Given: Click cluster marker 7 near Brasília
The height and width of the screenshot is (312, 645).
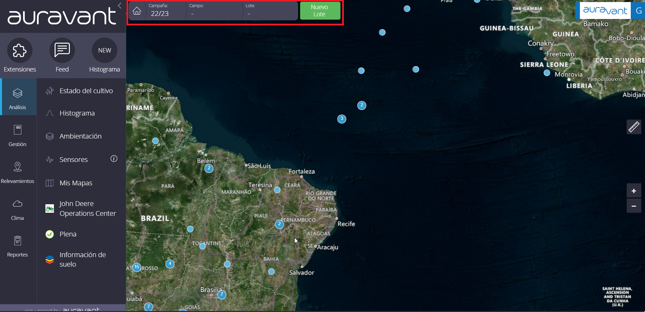Looking at the screenshot, I should (x=222, y=295).
